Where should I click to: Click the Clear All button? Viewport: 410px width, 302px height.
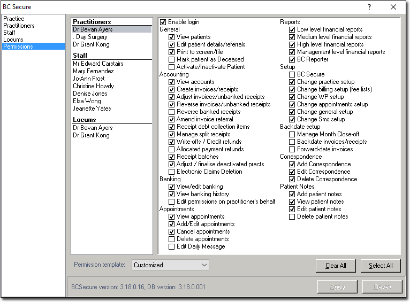tap(336, 266)
